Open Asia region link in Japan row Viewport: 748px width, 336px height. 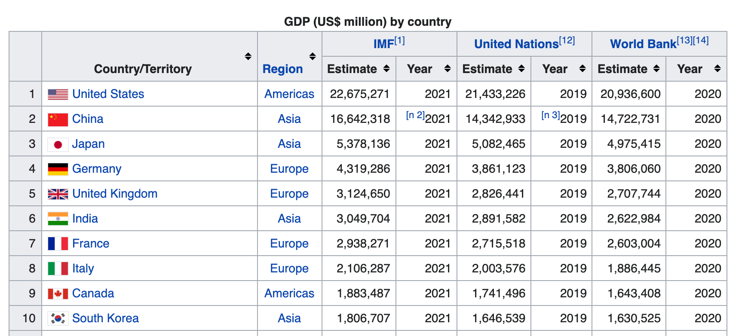(289, 144)
